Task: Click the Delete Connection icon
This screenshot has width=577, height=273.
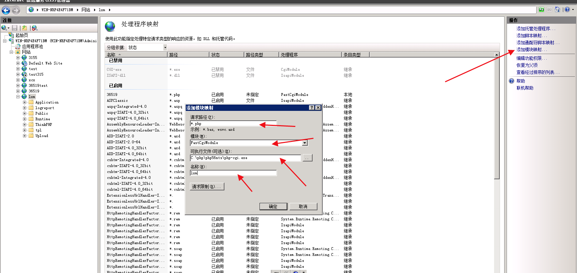Action: tap(34, 28)
